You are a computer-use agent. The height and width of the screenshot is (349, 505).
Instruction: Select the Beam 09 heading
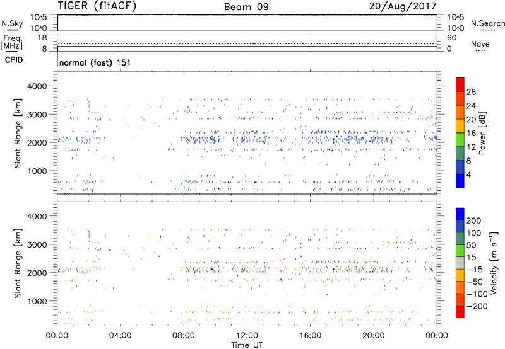pos(246,7)
